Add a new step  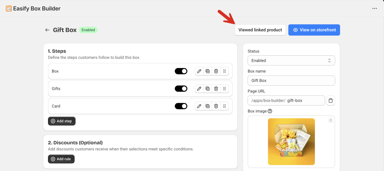pos(62,121)
